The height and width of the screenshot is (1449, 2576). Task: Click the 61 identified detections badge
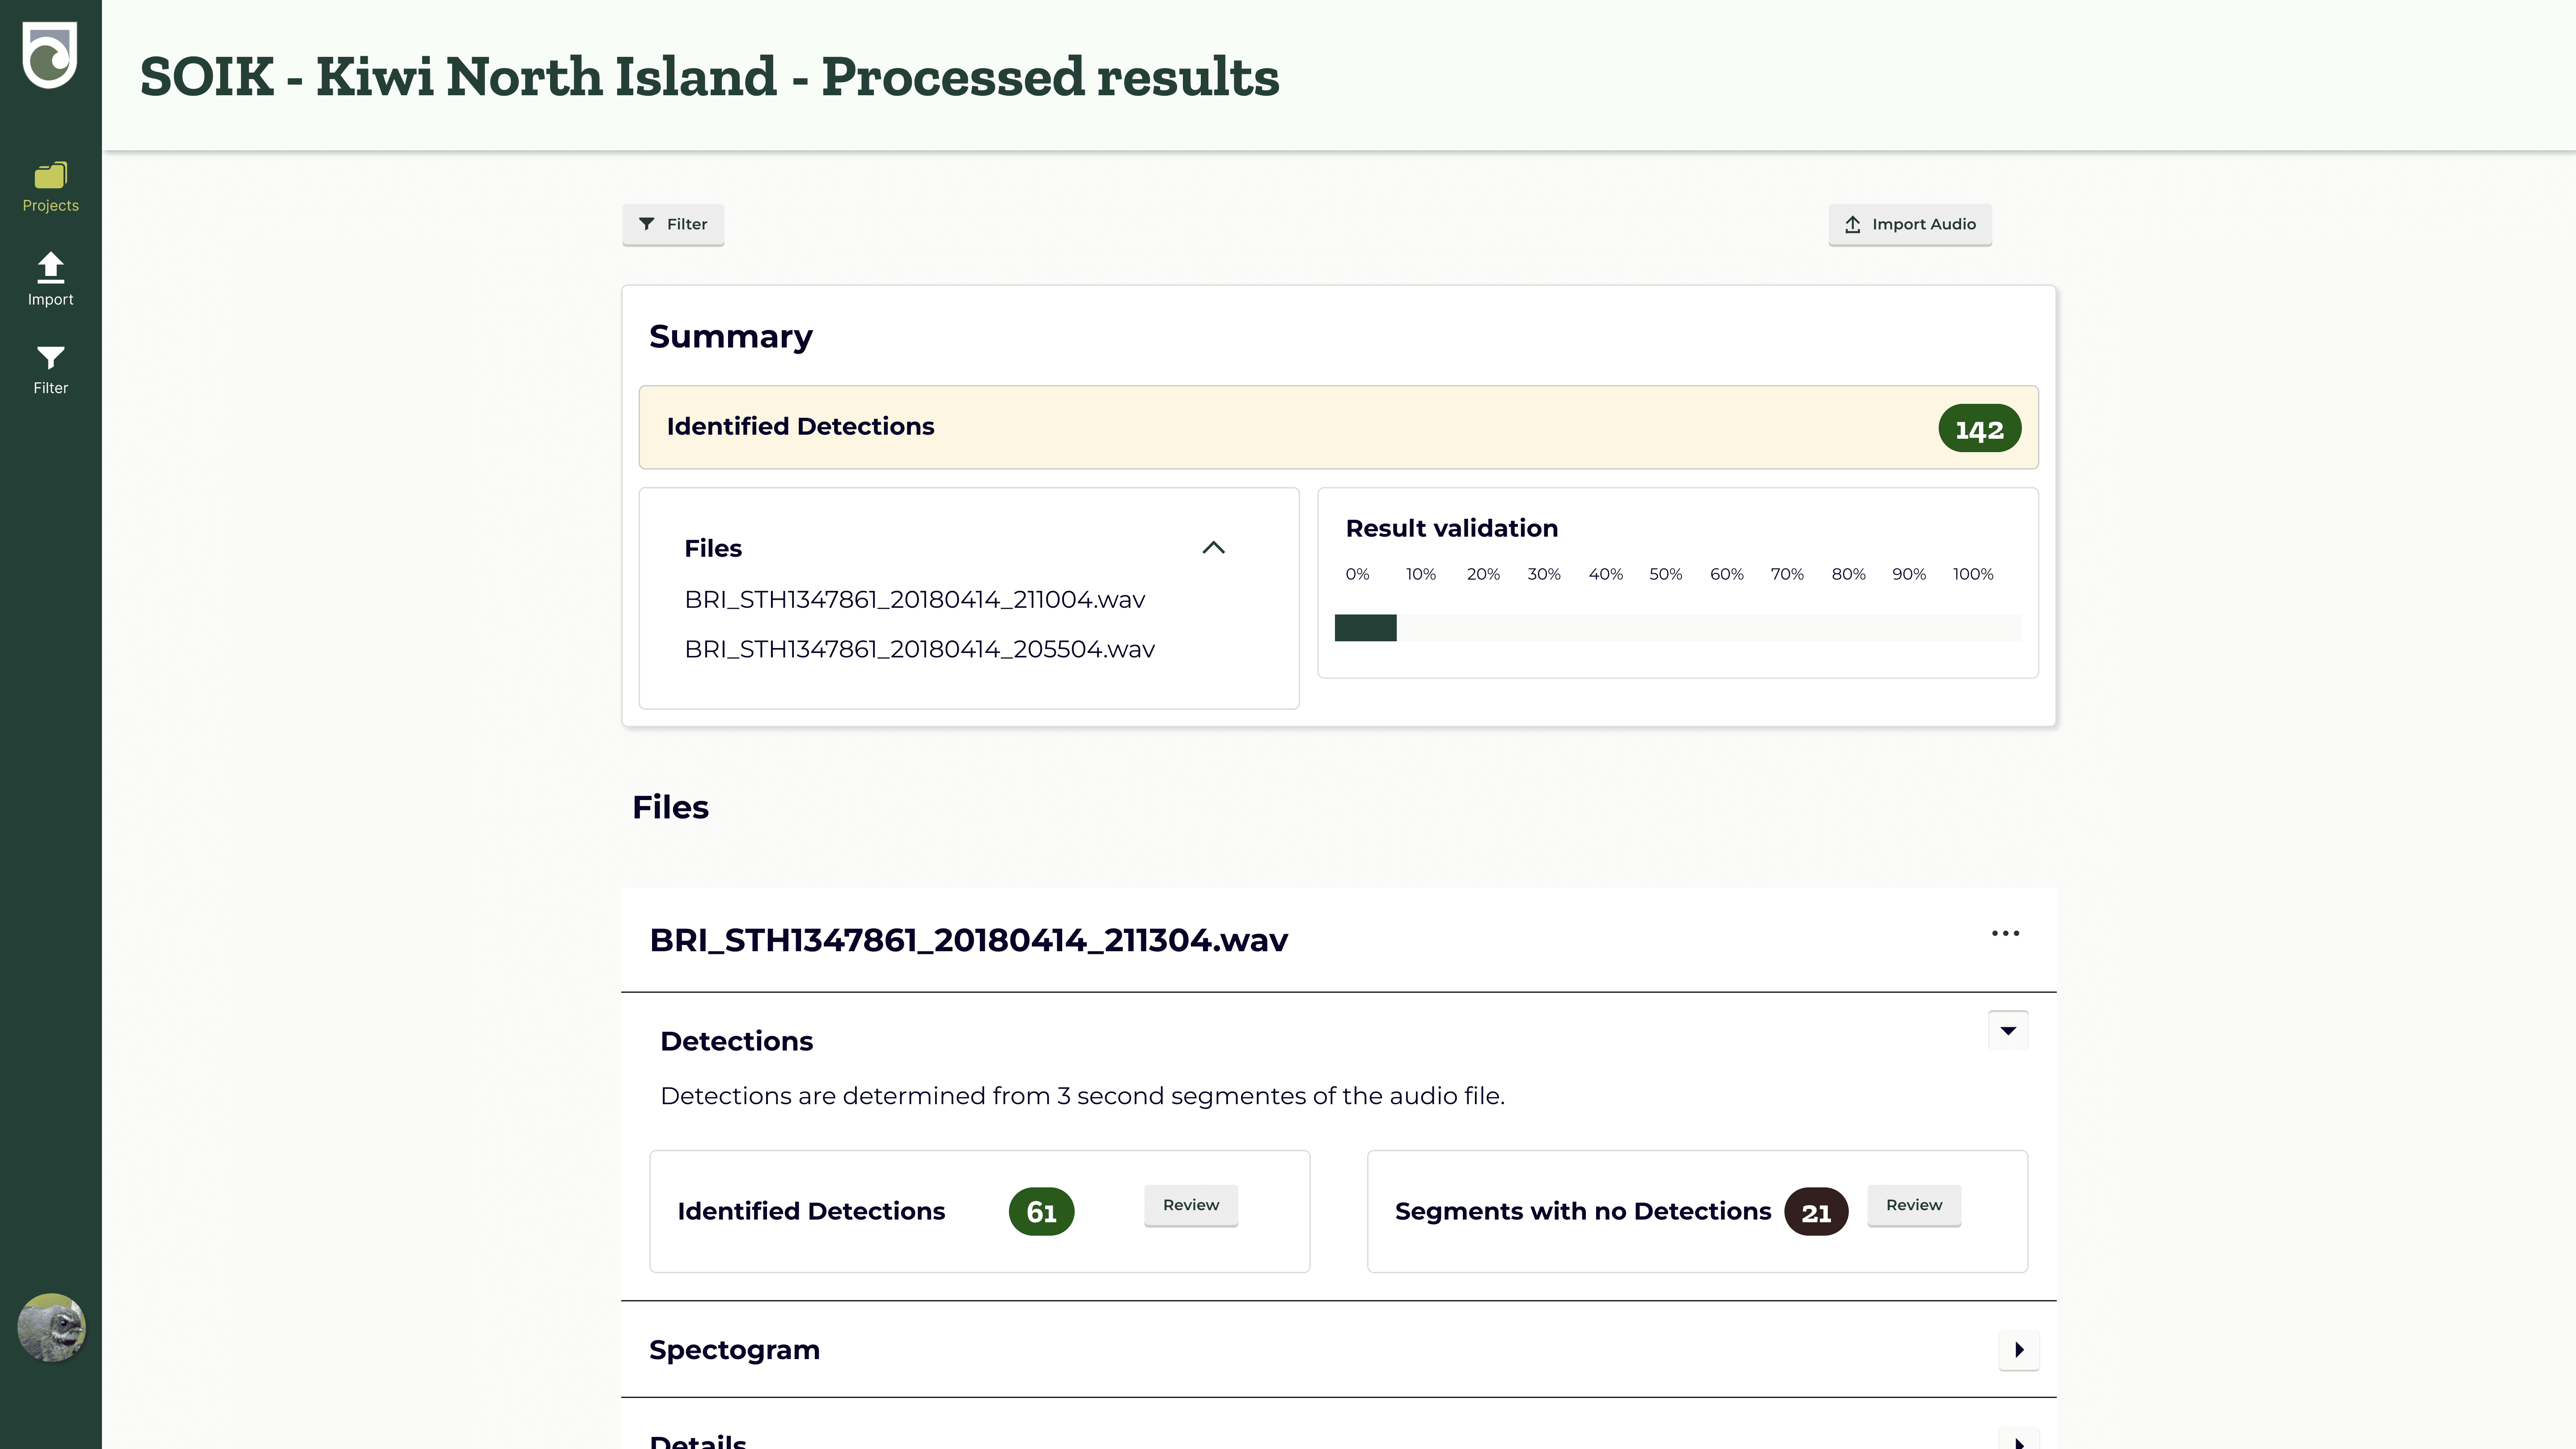pos(1041,1212)
